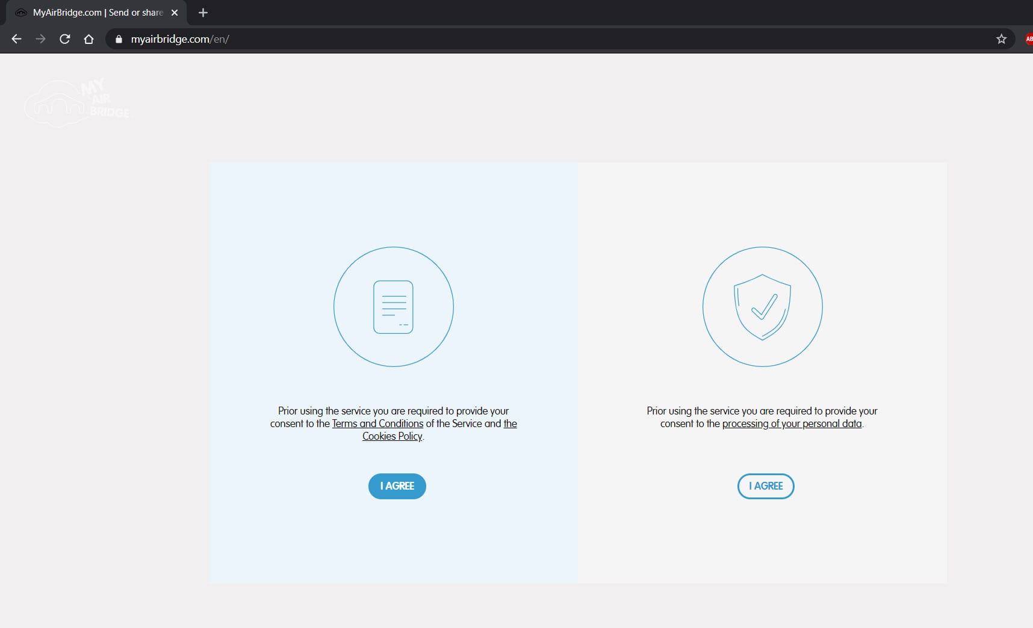Screen dimensions: 1033x628
Task: Select the MyAirBridge.com browser tab
Action: pyautogui.click(x=98, y=13)
